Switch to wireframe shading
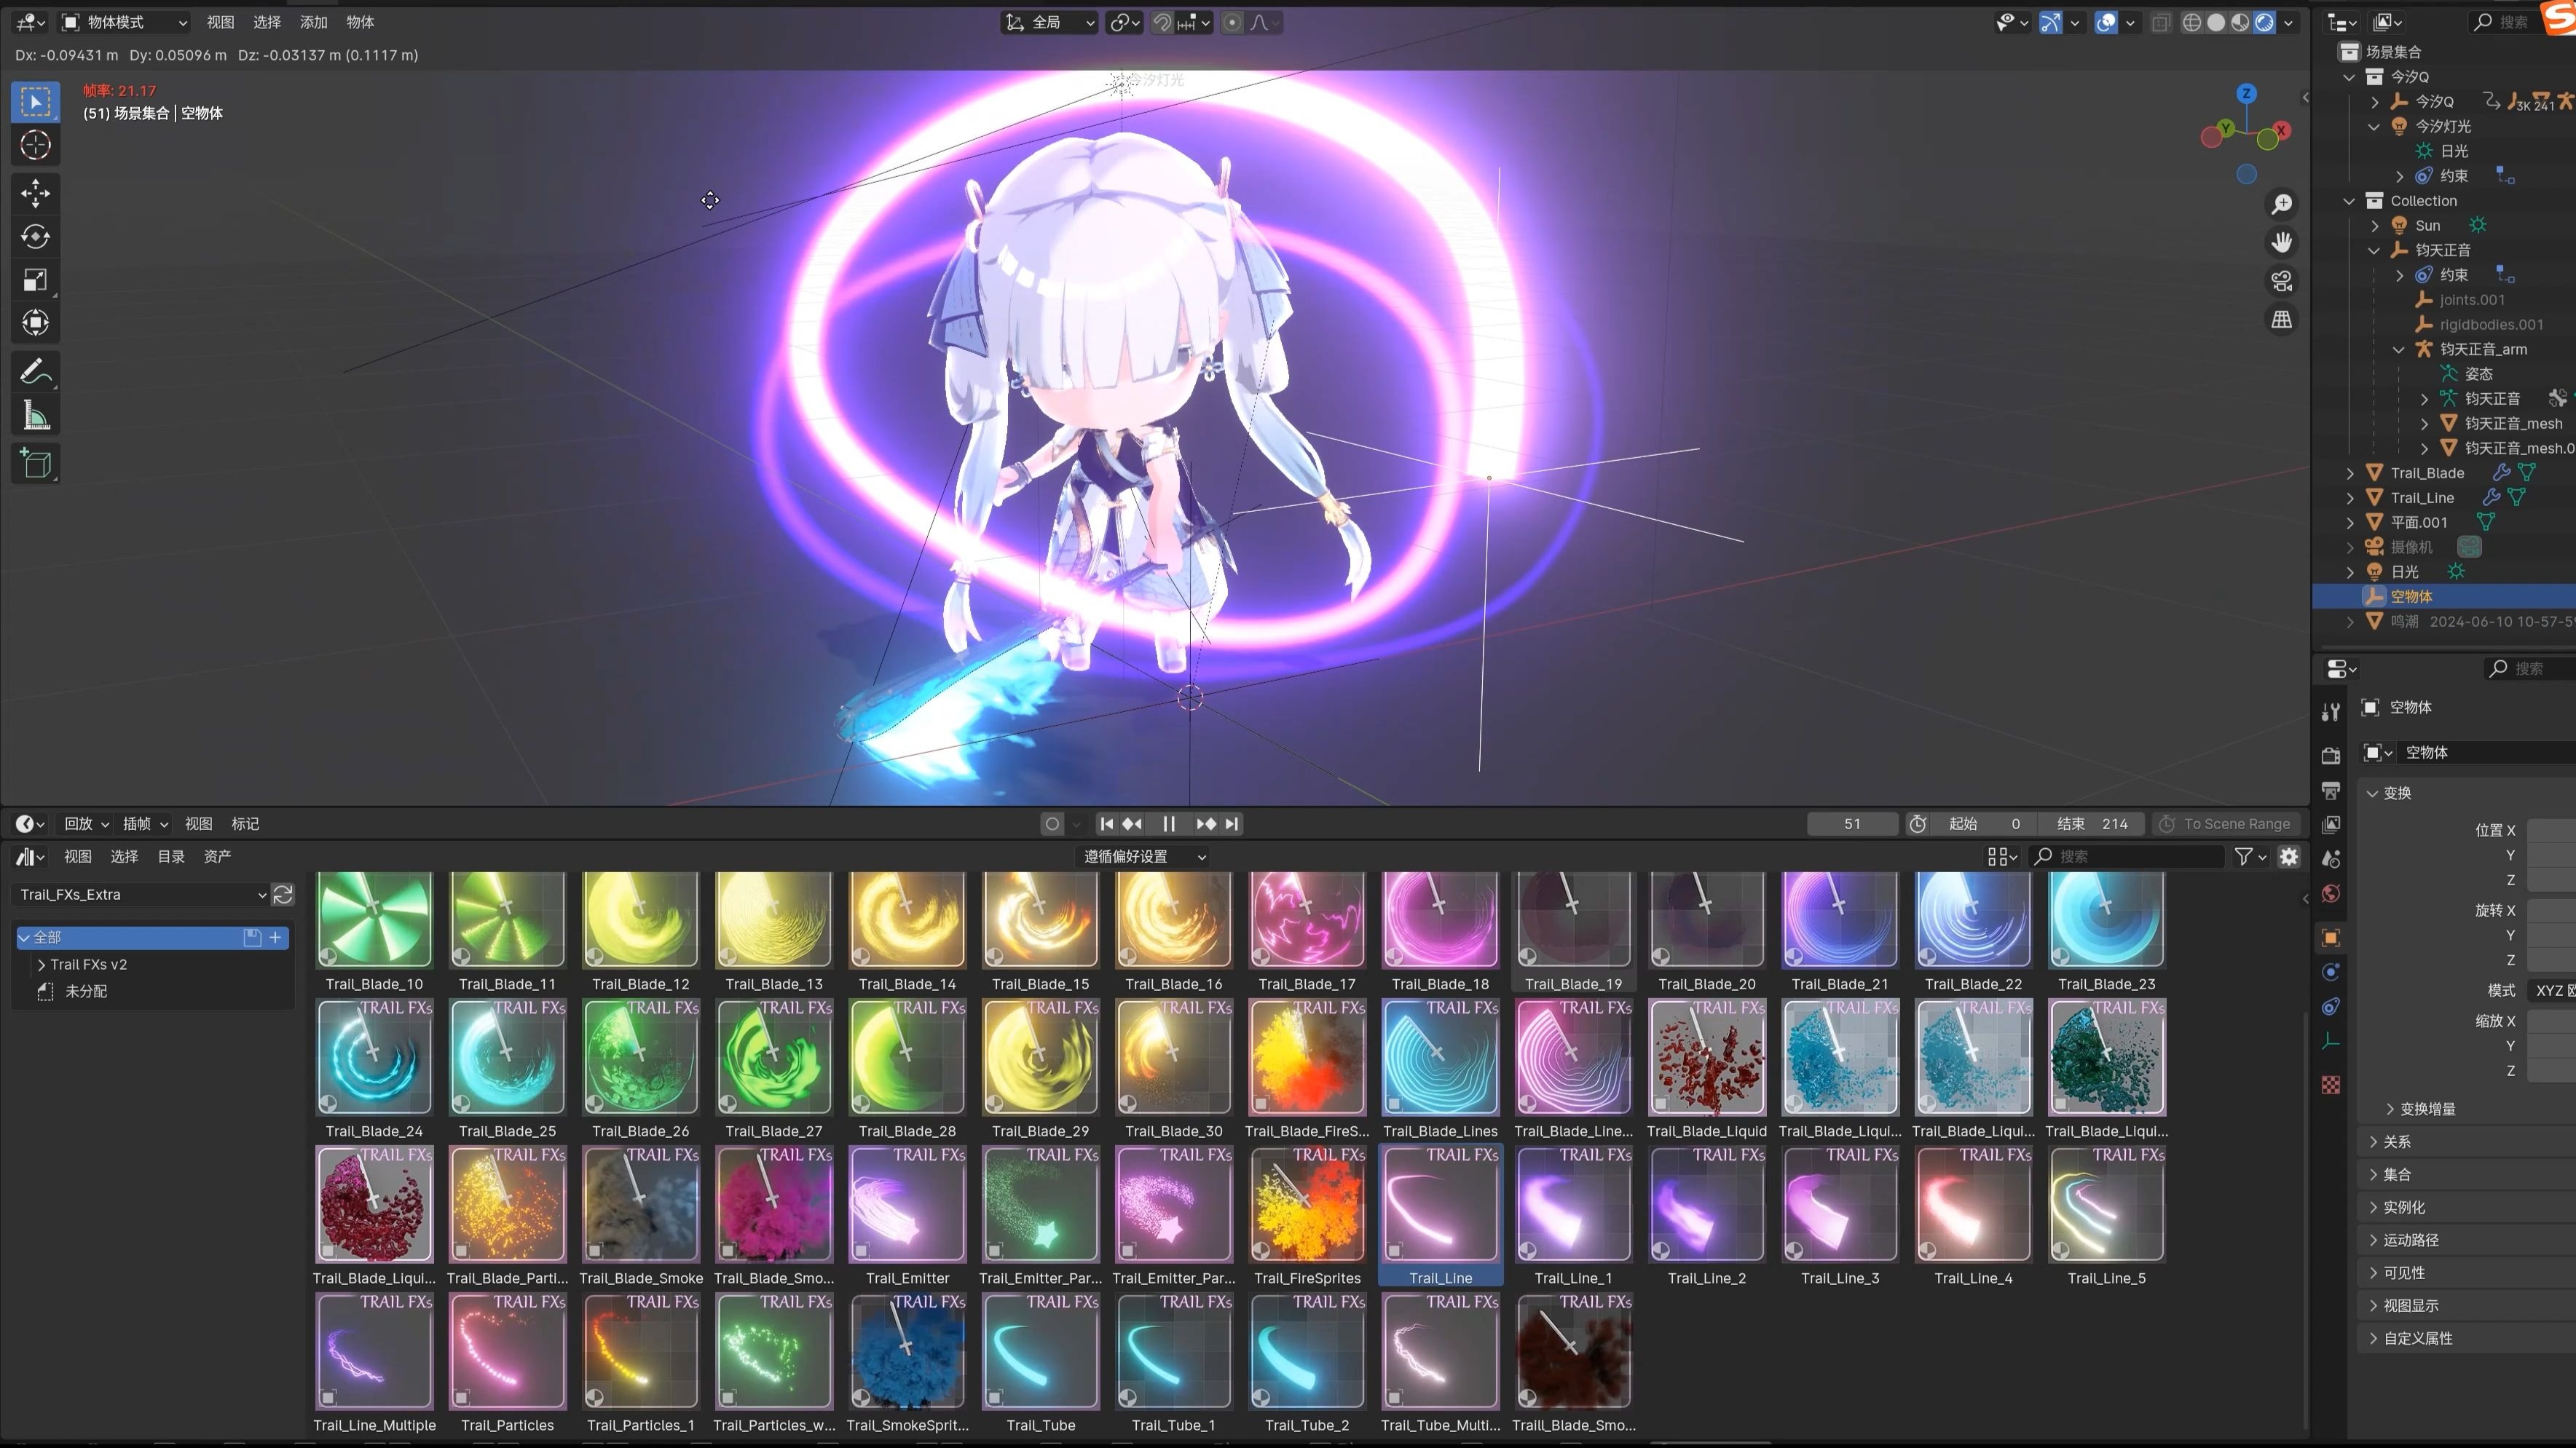The image size is (2576, 1448). [x=2192, y=22]
